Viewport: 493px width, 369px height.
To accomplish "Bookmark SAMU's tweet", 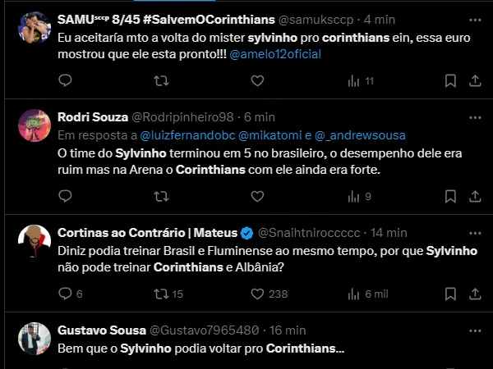I will coord(450,80).
